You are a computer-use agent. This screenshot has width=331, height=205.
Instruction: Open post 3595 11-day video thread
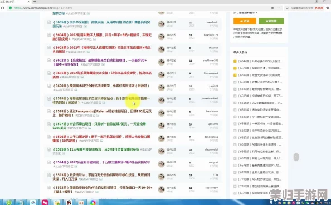point(96,149)
